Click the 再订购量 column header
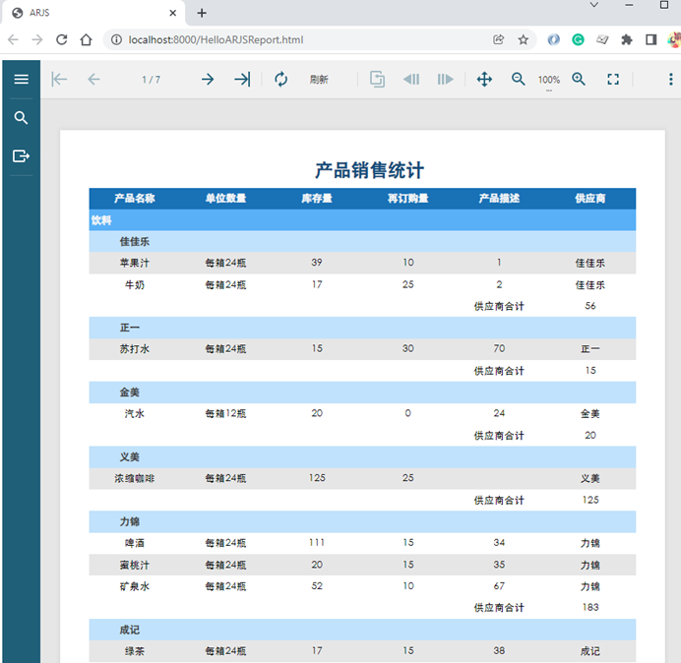The image size is (681, 663). [x=407, y=199]
